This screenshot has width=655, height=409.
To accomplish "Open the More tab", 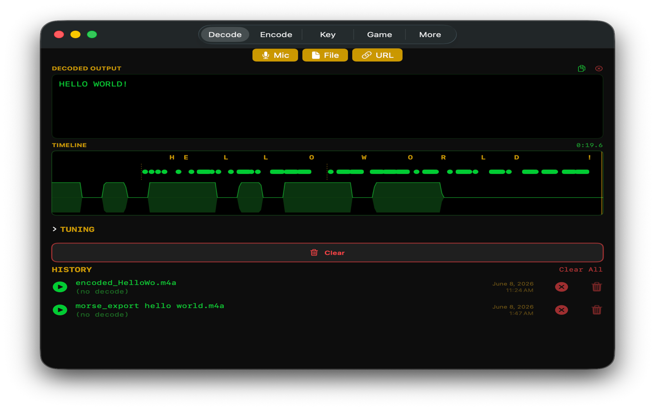I will click(430, 35).
